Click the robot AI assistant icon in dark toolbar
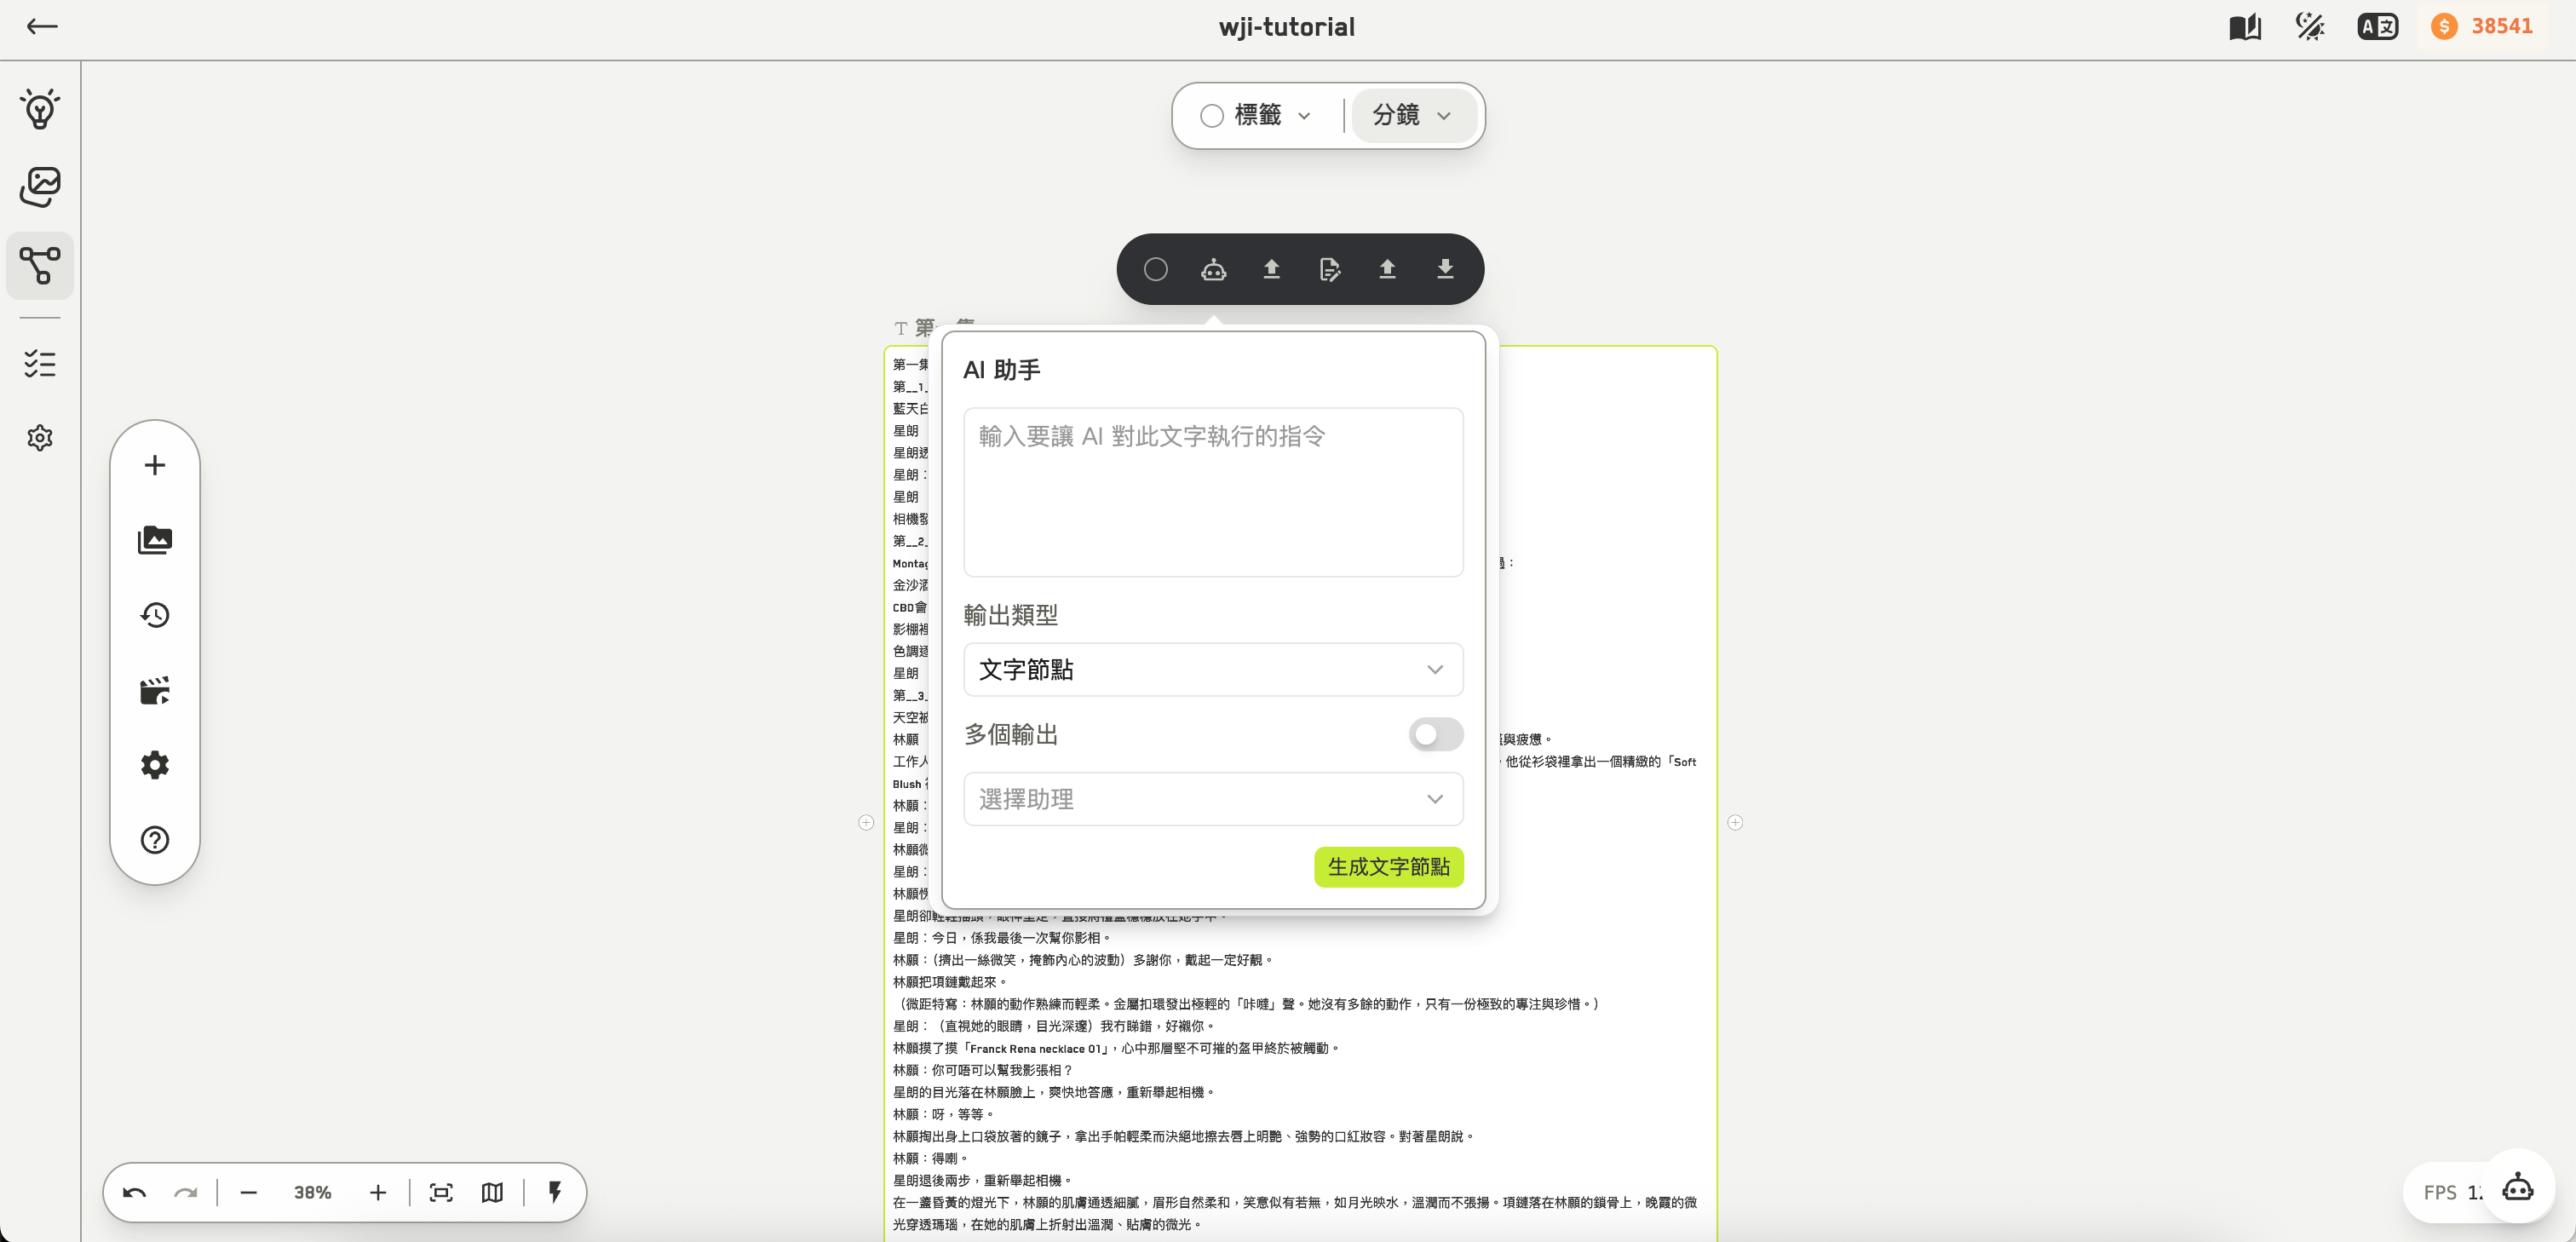2576x1242 pixels. click(1214, 269)
